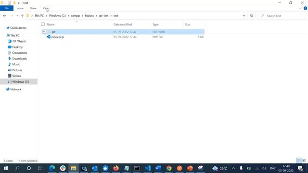The image size is (308, 173).
Task: Click 'xampp' breadcrumb in address bar
Action: 76,16
